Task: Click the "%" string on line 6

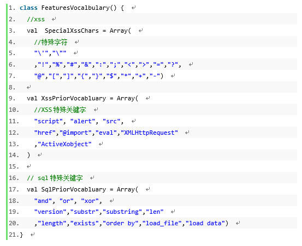Action: click(57, 64)
